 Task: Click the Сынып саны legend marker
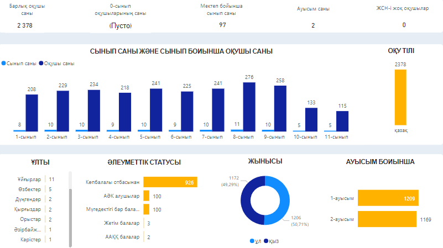click(5, 64)
